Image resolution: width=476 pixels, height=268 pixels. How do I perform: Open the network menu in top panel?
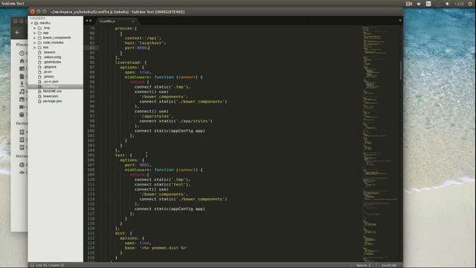(419, 4)
